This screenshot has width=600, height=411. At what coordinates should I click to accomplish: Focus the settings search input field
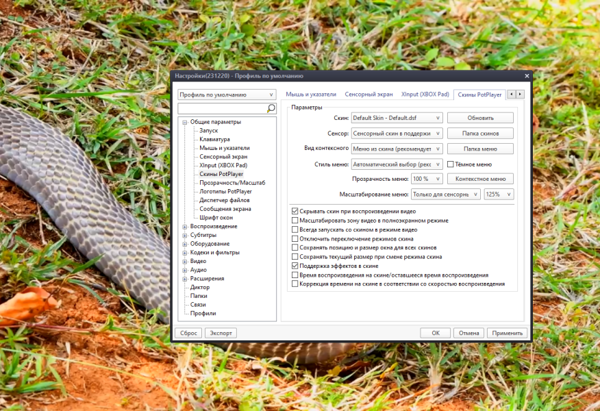point(222,109)
